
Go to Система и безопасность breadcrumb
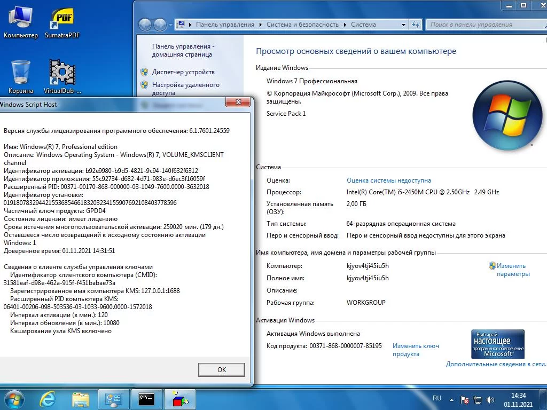point(302,25)
